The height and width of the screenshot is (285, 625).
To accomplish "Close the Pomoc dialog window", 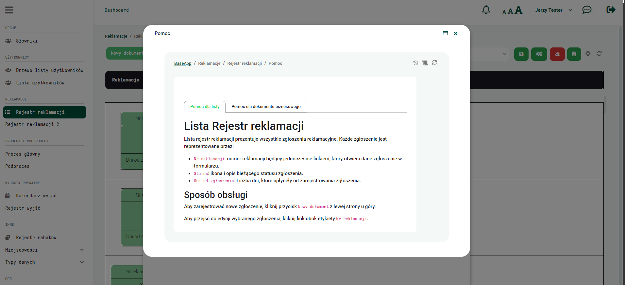I will (456, 33).
